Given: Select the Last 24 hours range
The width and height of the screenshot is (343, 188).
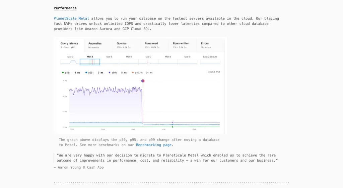Looking at the screenshot, I should [210, 62].
